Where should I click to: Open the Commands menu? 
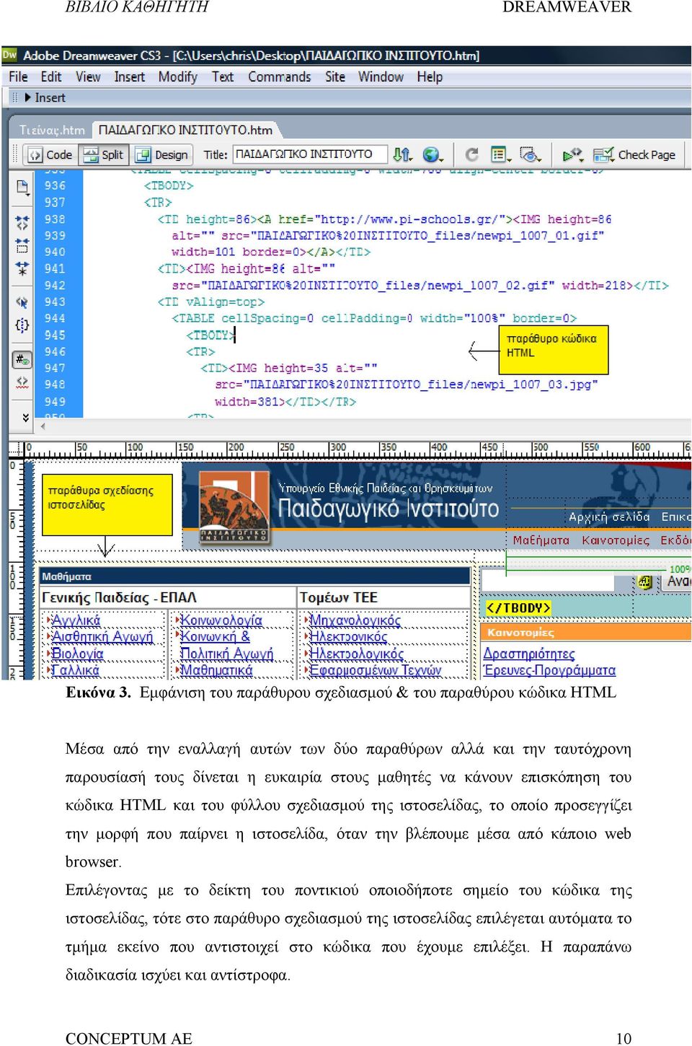[x=280, y=76]
